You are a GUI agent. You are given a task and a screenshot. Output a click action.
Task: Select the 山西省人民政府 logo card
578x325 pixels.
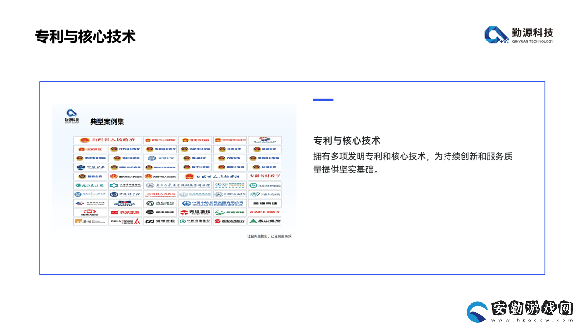coord(107,140)
